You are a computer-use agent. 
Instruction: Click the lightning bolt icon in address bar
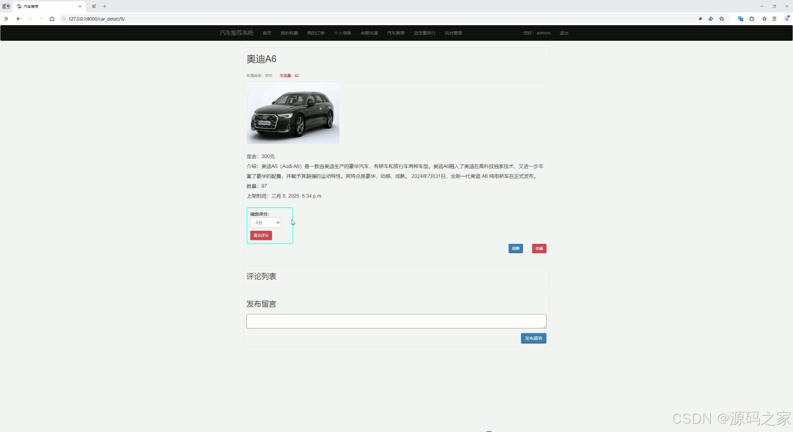click(x=700, y=19)
